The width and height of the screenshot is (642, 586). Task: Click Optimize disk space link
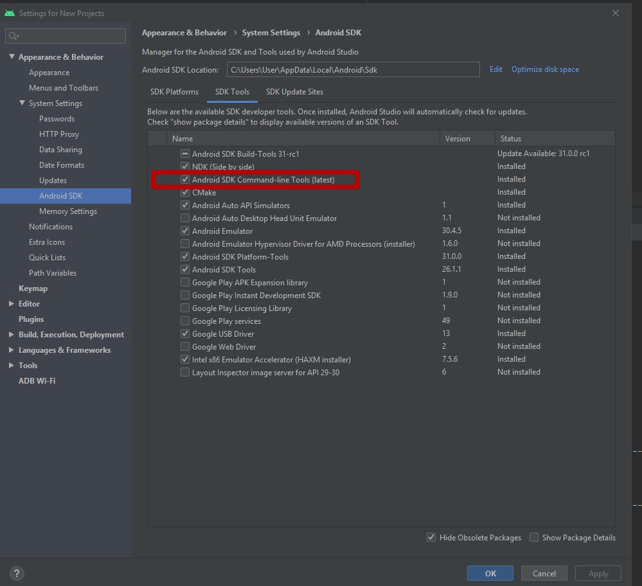[x=545, y=69]
